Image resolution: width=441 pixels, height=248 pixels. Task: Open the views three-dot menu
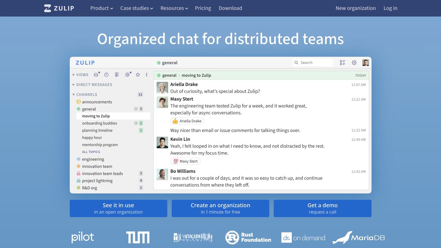[147, 75]
